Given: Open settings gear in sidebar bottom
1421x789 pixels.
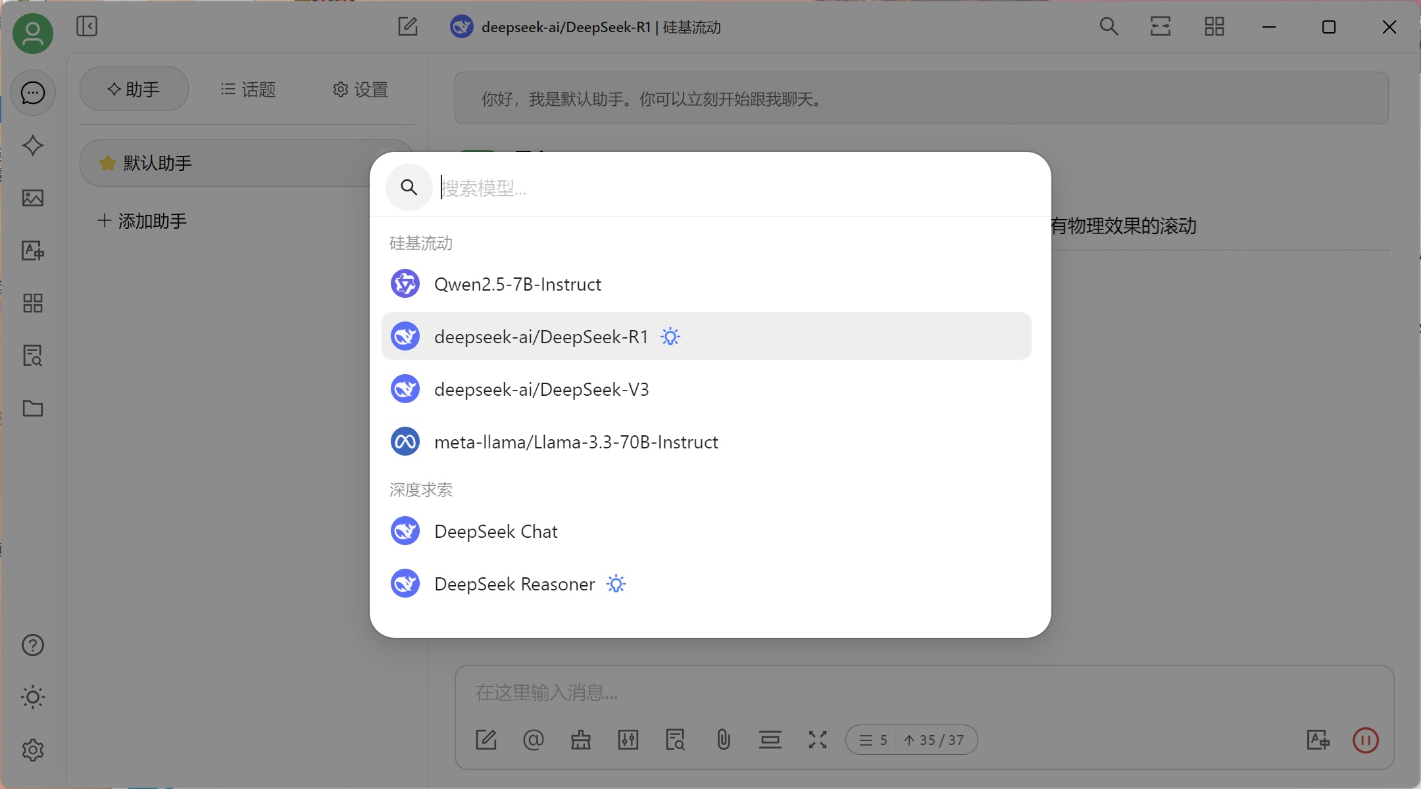Looking at the screenshot, I should (33, 750).
